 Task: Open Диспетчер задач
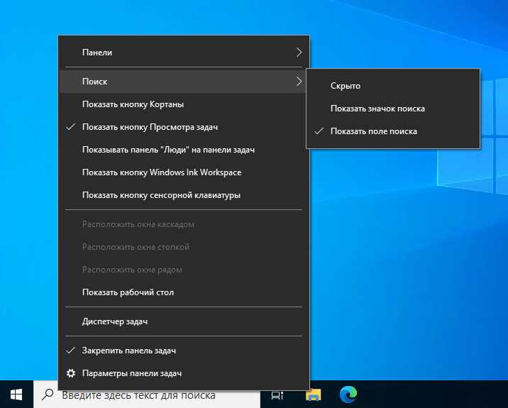coord(184,321)
